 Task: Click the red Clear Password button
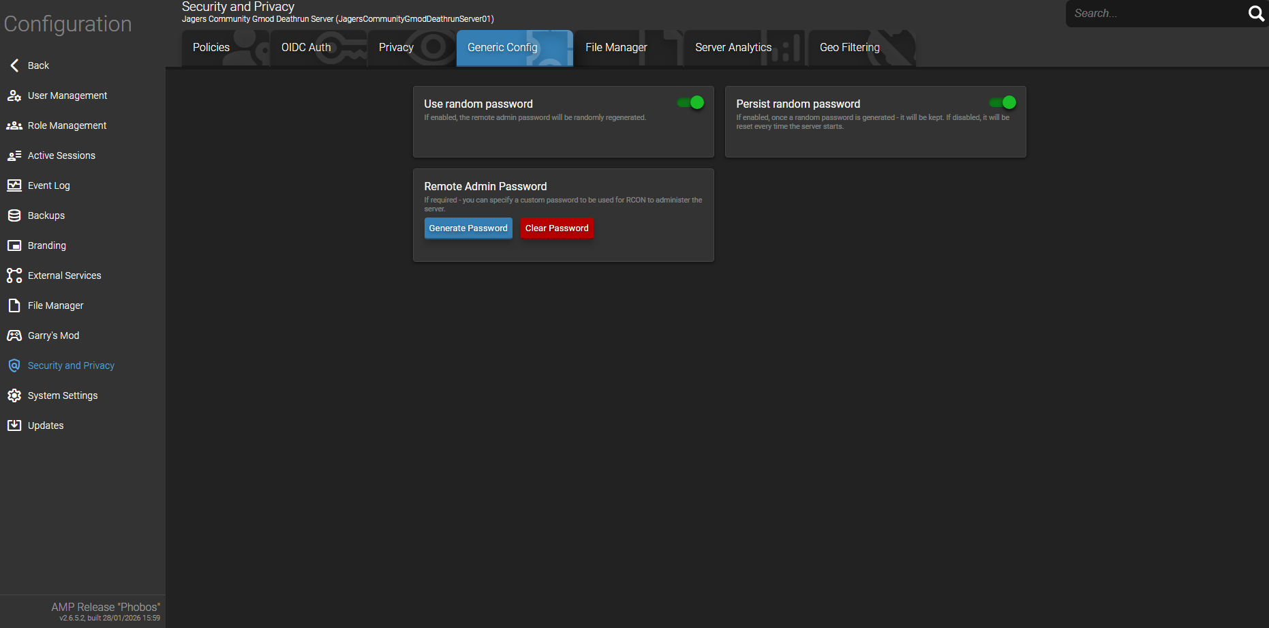(557, 228)
